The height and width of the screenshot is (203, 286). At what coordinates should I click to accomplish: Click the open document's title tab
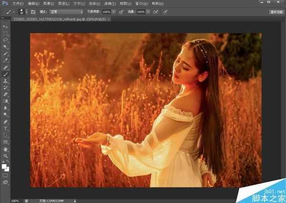pyautogui.click(x=57, y=19)
